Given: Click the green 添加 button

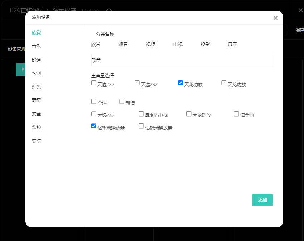Looking at the screenshot, I should [x=262, y=200].
